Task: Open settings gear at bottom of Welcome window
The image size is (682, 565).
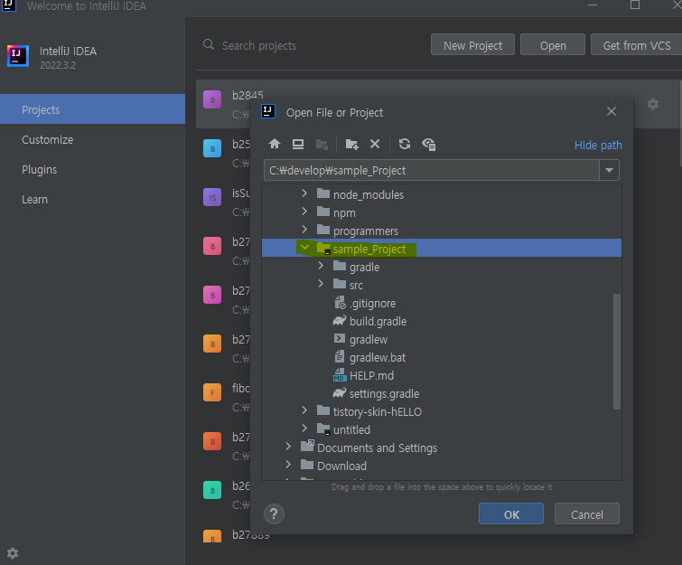Action: [13, 553]
